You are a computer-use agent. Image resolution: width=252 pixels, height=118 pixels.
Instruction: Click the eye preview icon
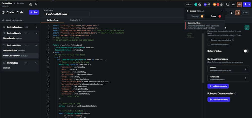click(239, 5)
